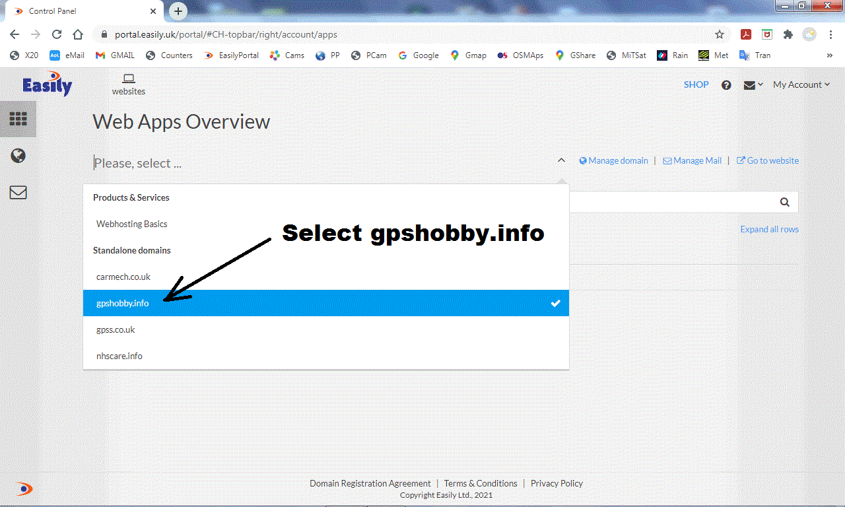Click the globe domains icon in sidebar
The image size is (845, 507).
pos(18,156)
